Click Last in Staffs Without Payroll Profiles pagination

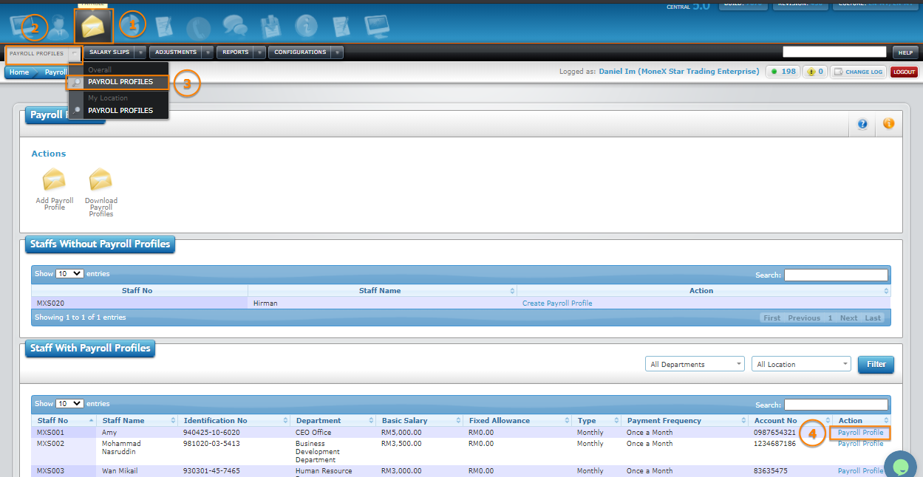(x=873, y=318)
